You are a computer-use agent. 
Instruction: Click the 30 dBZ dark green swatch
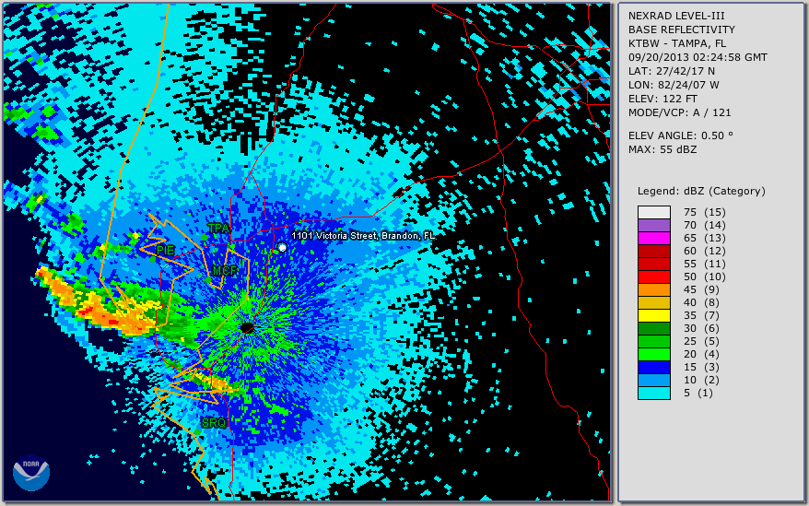[x=653, y=328]
